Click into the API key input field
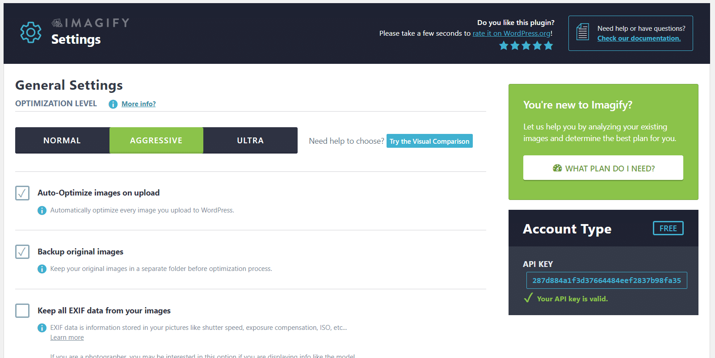 tap(606, 280)
